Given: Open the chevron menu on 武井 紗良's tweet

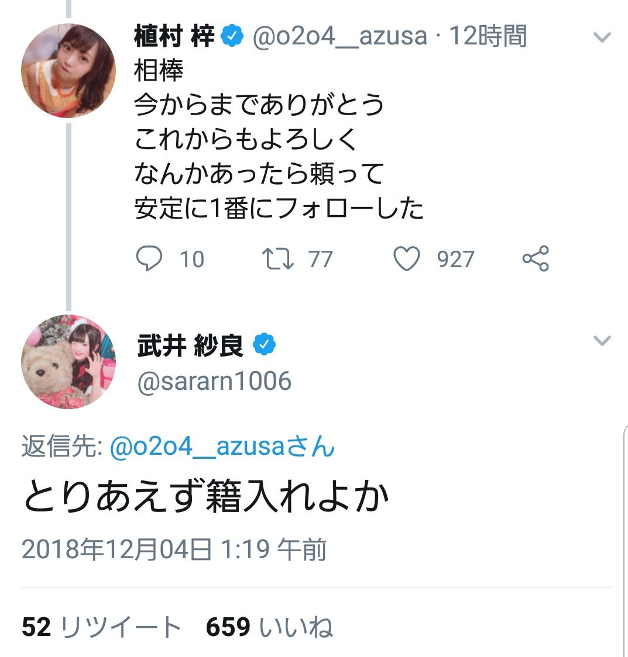Looking at the screenshot, I should [x=602, y=341].
